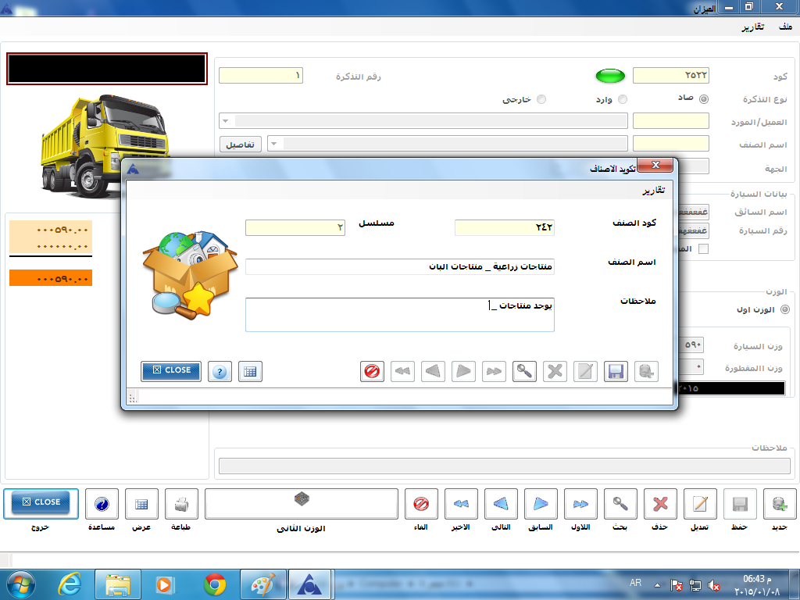This screenshot has height=600, width=800.
Task: Click the search magnifier icon in the dialog toolbar
Action: 524,371
